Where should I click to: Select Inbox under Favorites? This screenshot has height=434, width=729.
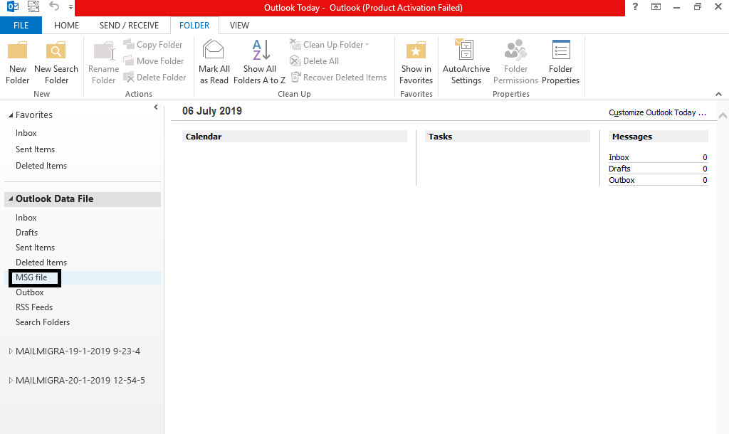coord(26,133)
